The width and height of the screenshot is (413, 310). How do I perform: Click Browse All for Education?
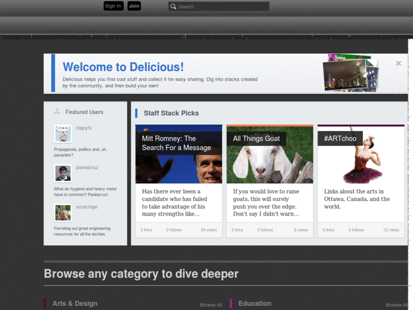396,305
